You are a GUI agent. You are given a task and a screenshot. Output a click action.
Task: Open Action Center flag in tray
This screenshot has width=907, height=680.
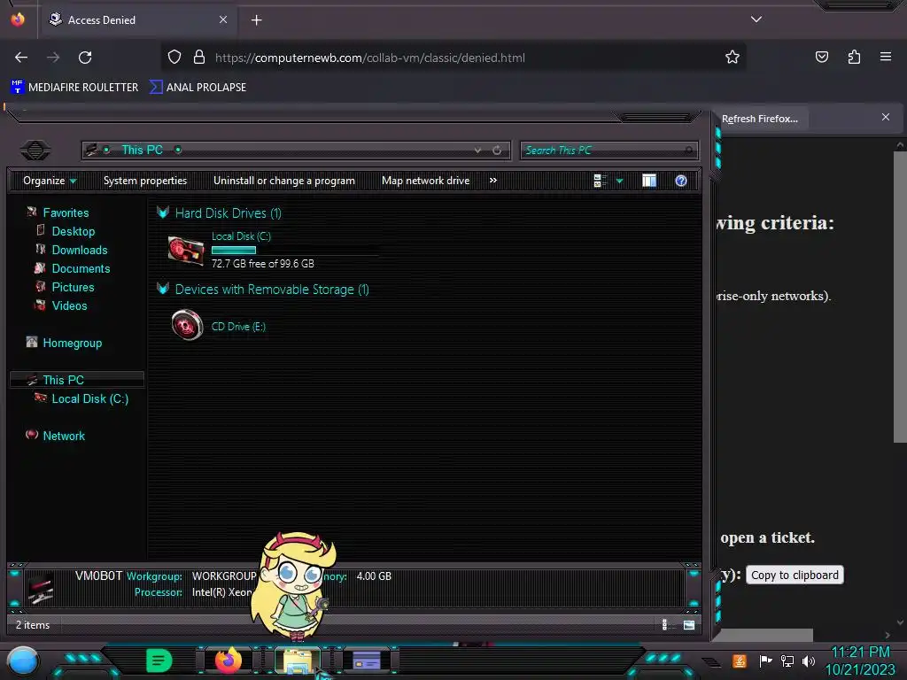pyautogui.click(x=764, y=661)
